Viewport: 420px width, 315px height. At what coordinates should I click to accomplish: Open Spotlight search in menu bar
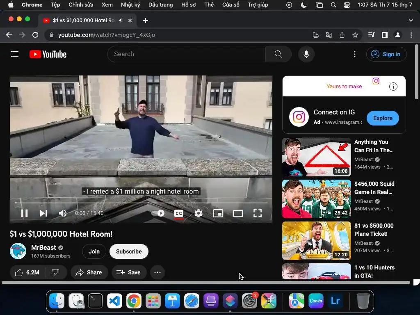point(333,5)
